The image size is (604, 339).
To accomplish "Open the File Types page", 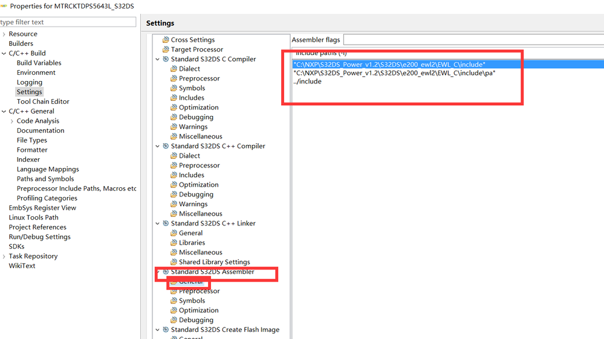I will (x=31, y=140).
